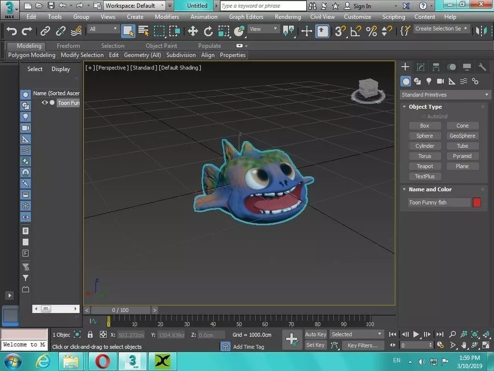Open the red object color swatch

tap(477, 202)
